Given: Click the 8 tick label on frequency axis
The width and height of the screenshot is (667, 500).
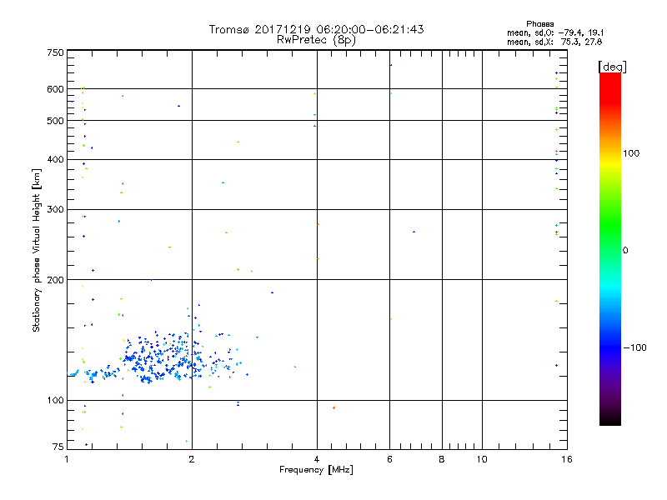Looking at the screenshot, I should (x=442, y=459).
